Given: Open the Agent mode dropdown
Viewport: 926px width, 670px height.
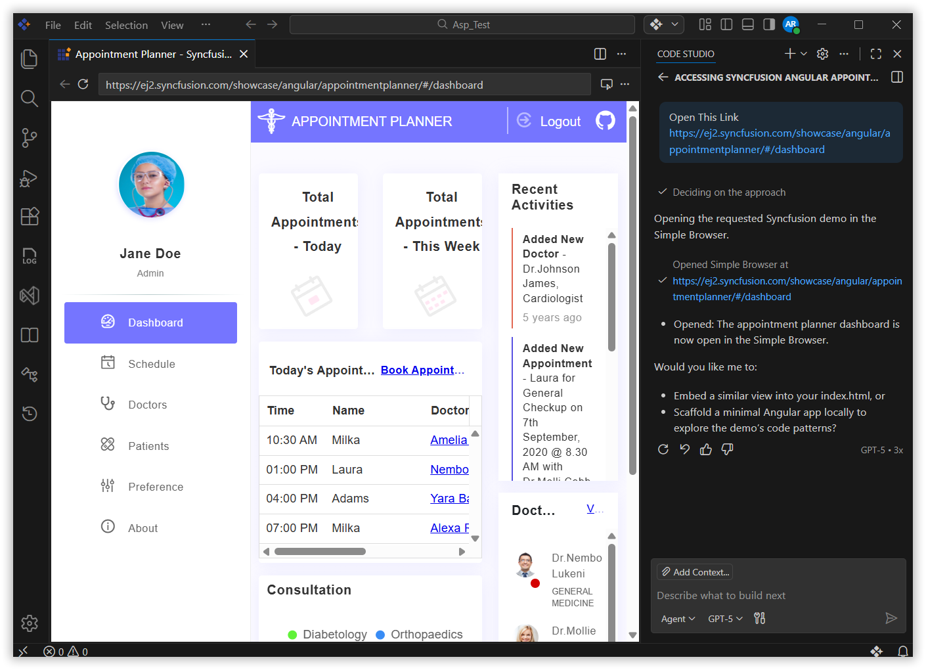Looking at the screenshot, I should [677, 619].
